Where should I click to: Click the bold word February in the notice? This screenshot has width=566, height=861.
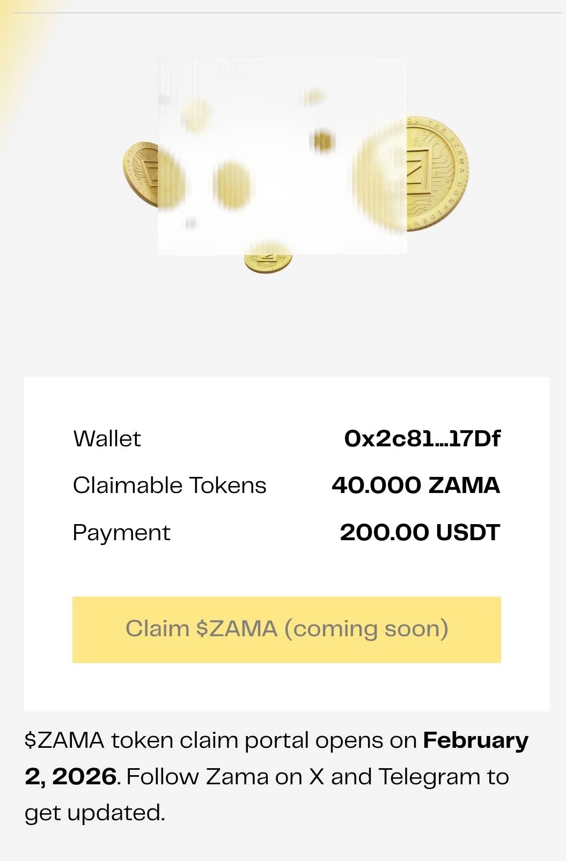475,740
